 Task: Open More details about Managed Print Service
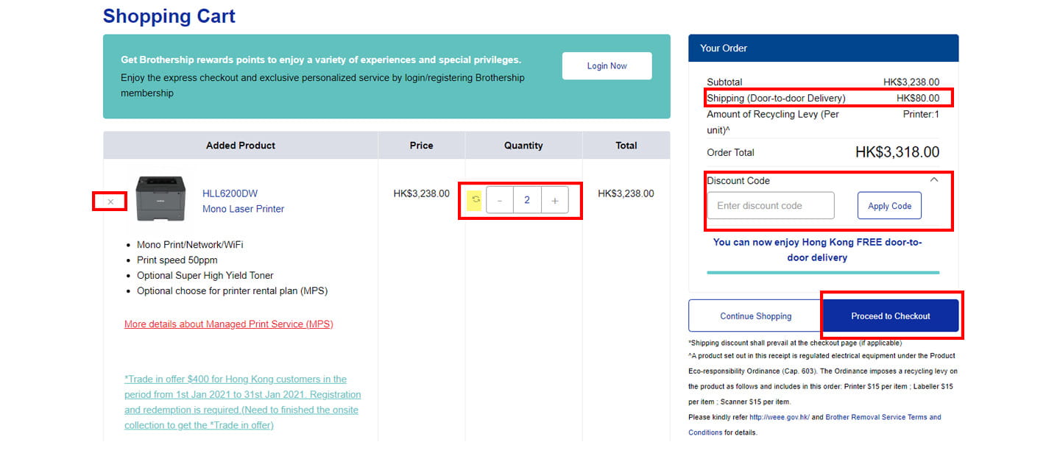coord(228,324)
